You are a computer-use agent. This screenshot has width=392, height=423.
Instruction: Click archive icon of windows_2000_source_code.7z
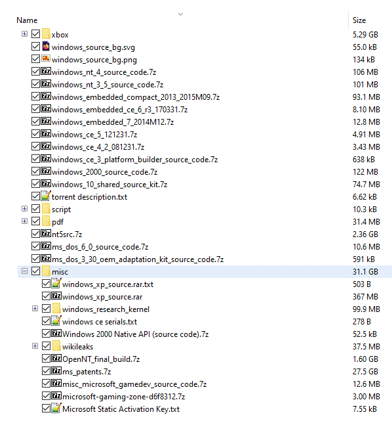tap(46, 171)
